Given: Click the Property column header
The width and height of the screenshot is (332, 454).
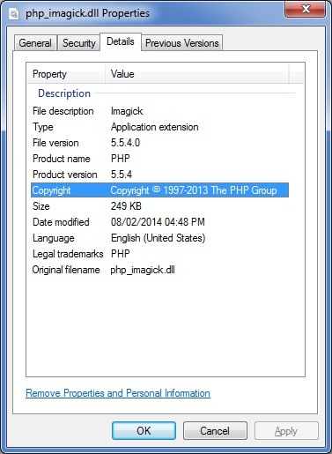Looking at the screenshot, I should coord(66,74).
